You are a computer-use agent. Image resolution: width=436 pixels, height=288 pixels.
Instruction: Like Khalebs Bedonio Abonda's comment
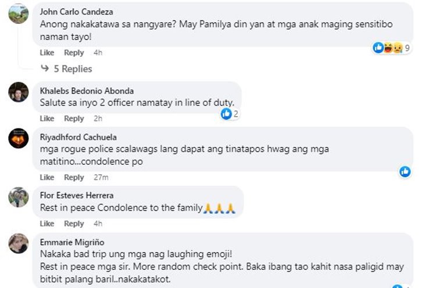point(47,118)
